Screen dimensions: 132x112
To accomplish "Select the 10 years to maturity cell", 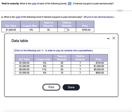I will [62, 73].
